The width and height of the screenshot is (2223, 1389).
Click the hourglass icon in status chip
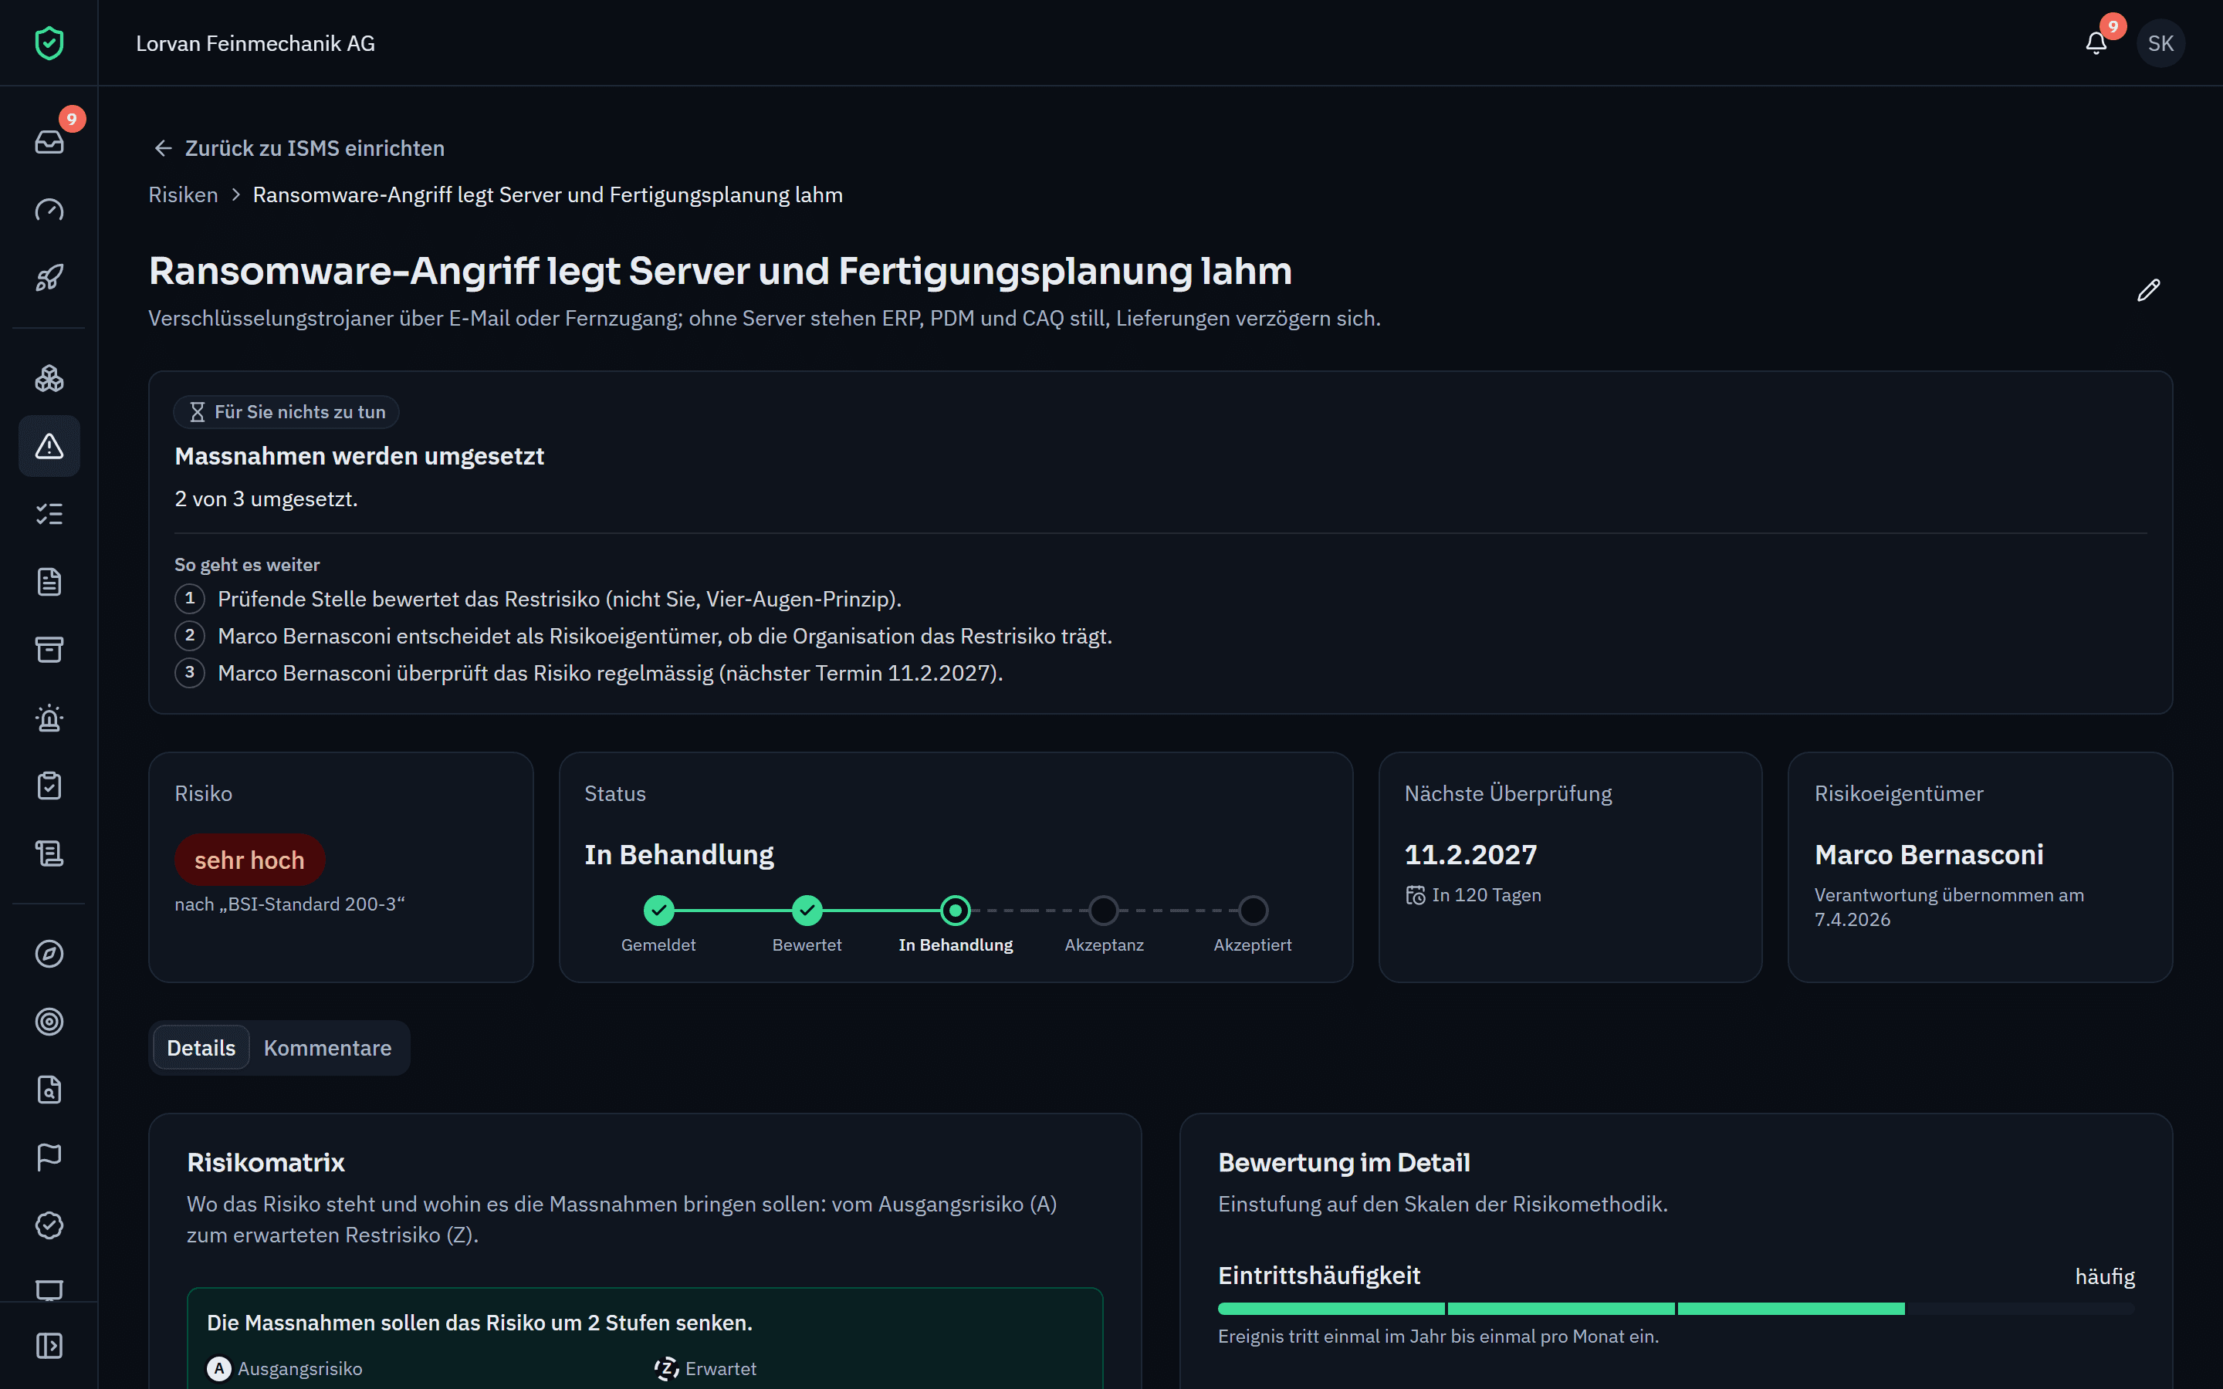(x=197, y=413)
